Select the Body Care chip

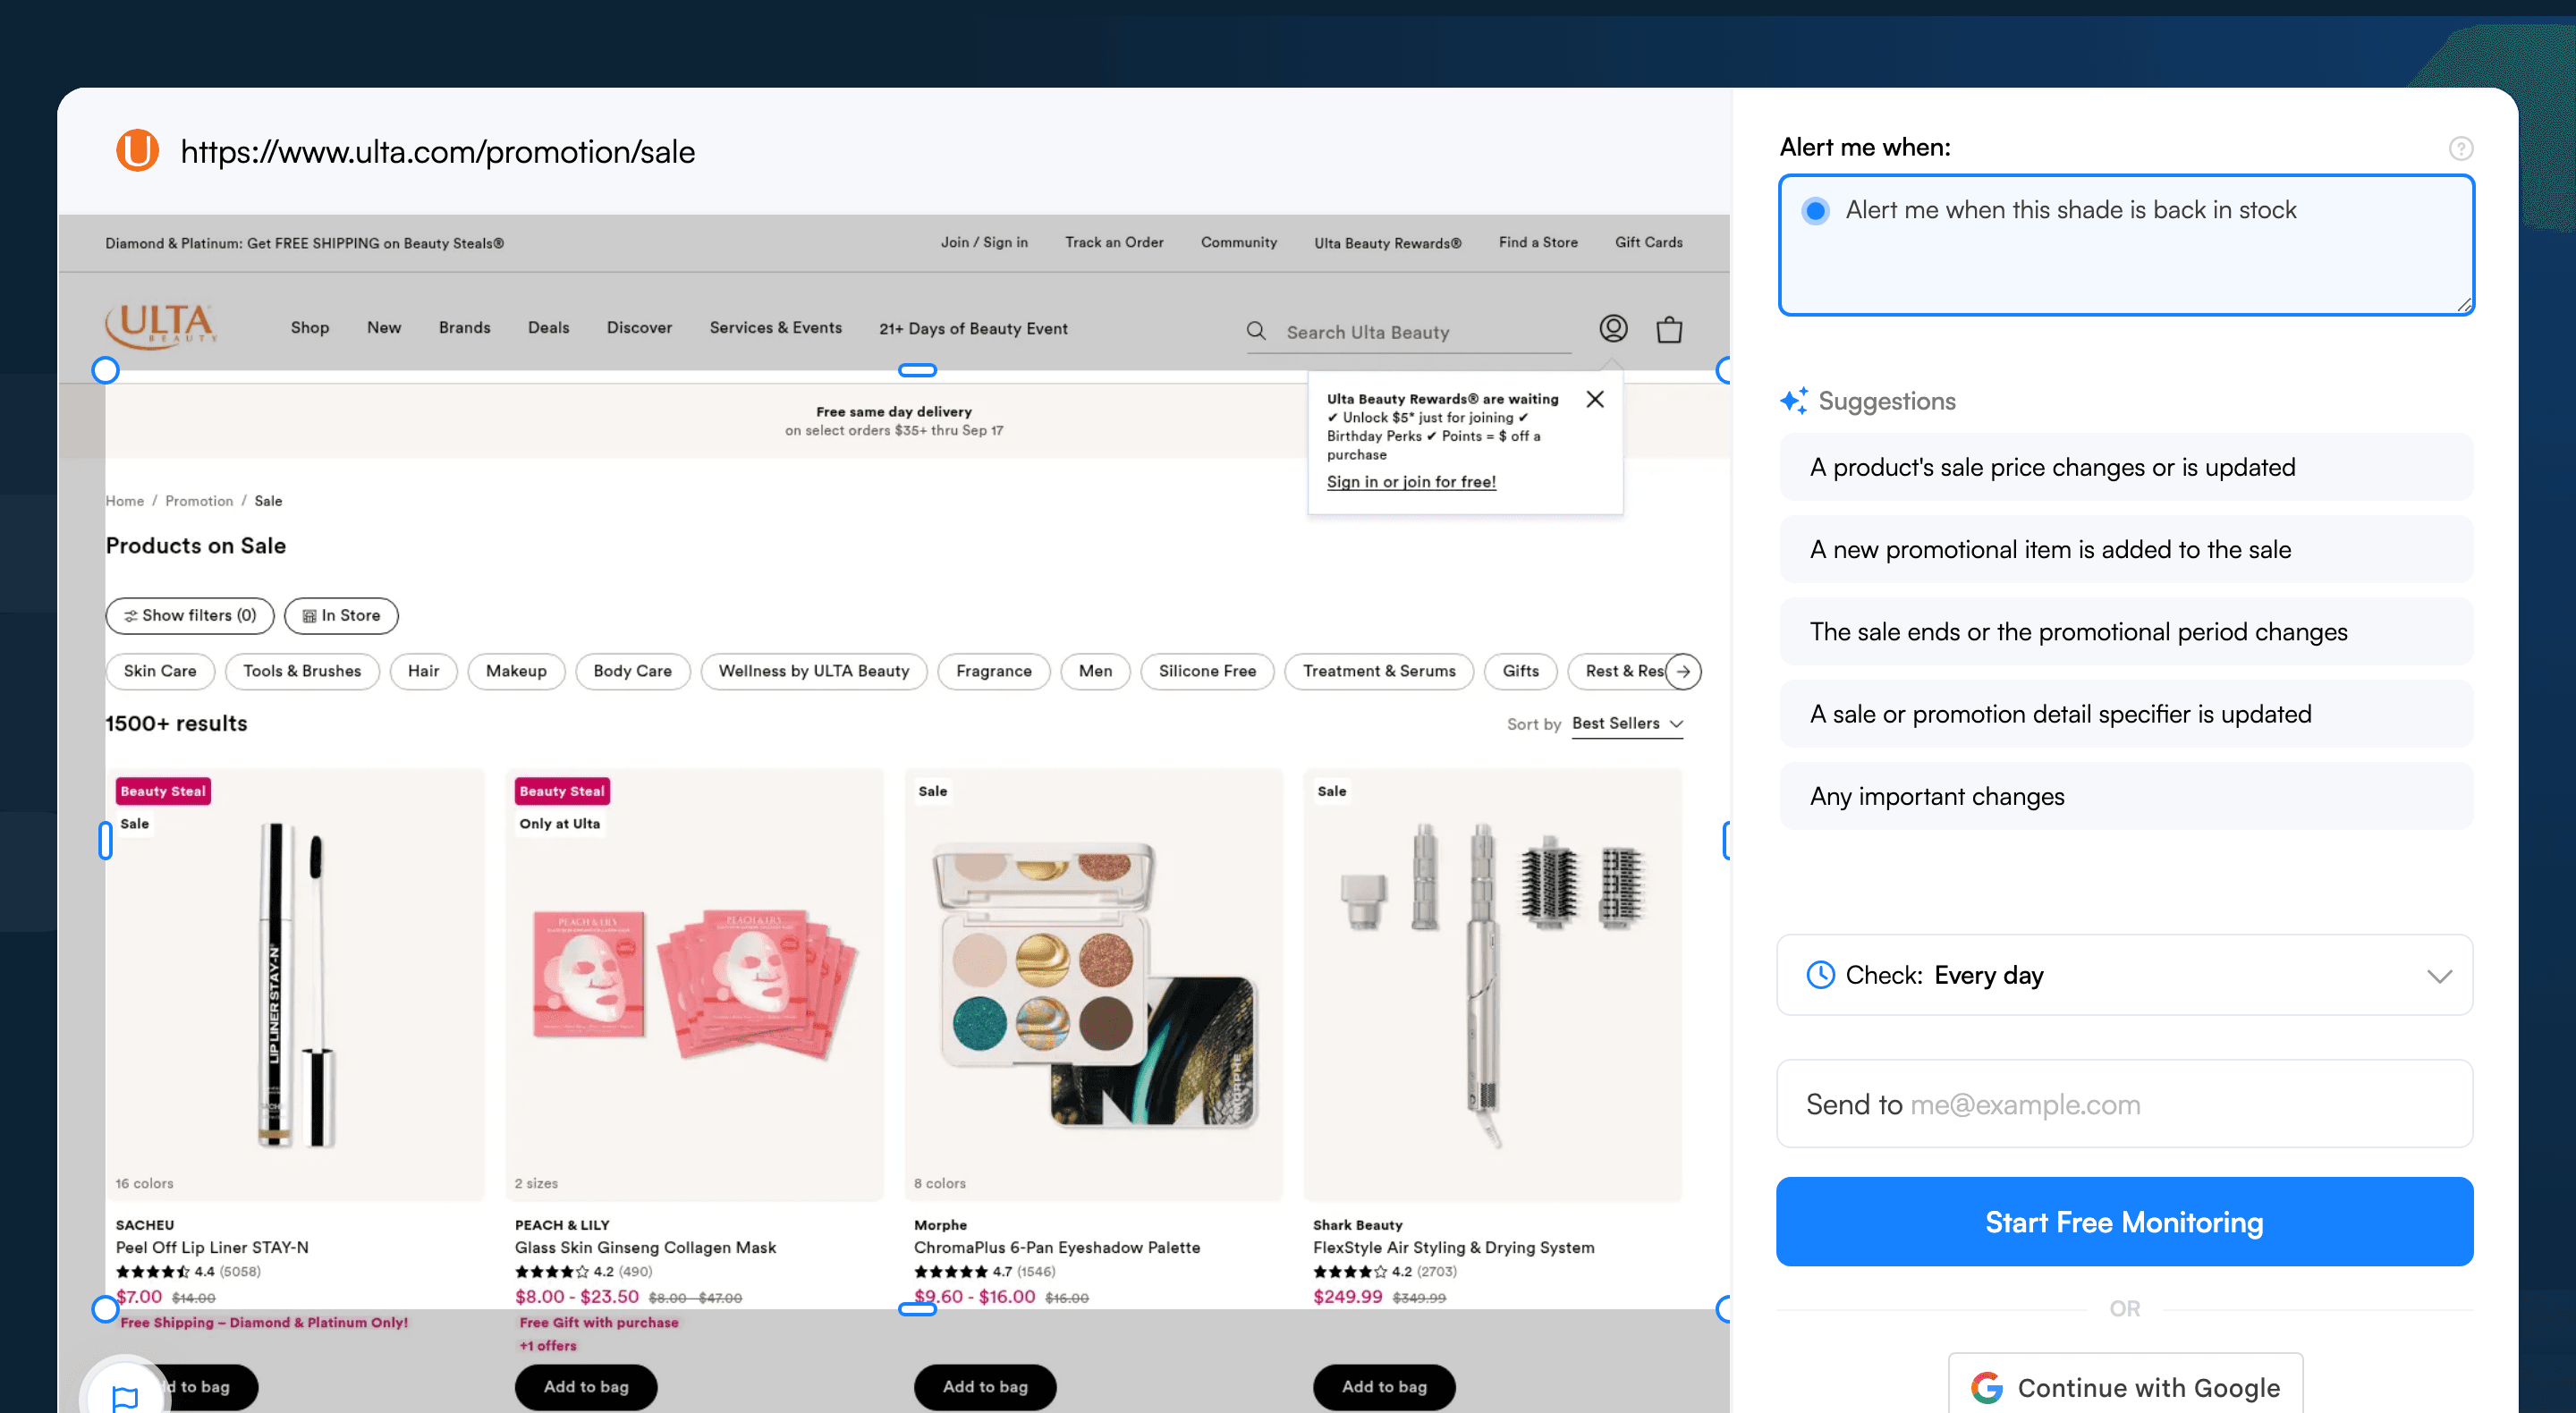(632, 671)
